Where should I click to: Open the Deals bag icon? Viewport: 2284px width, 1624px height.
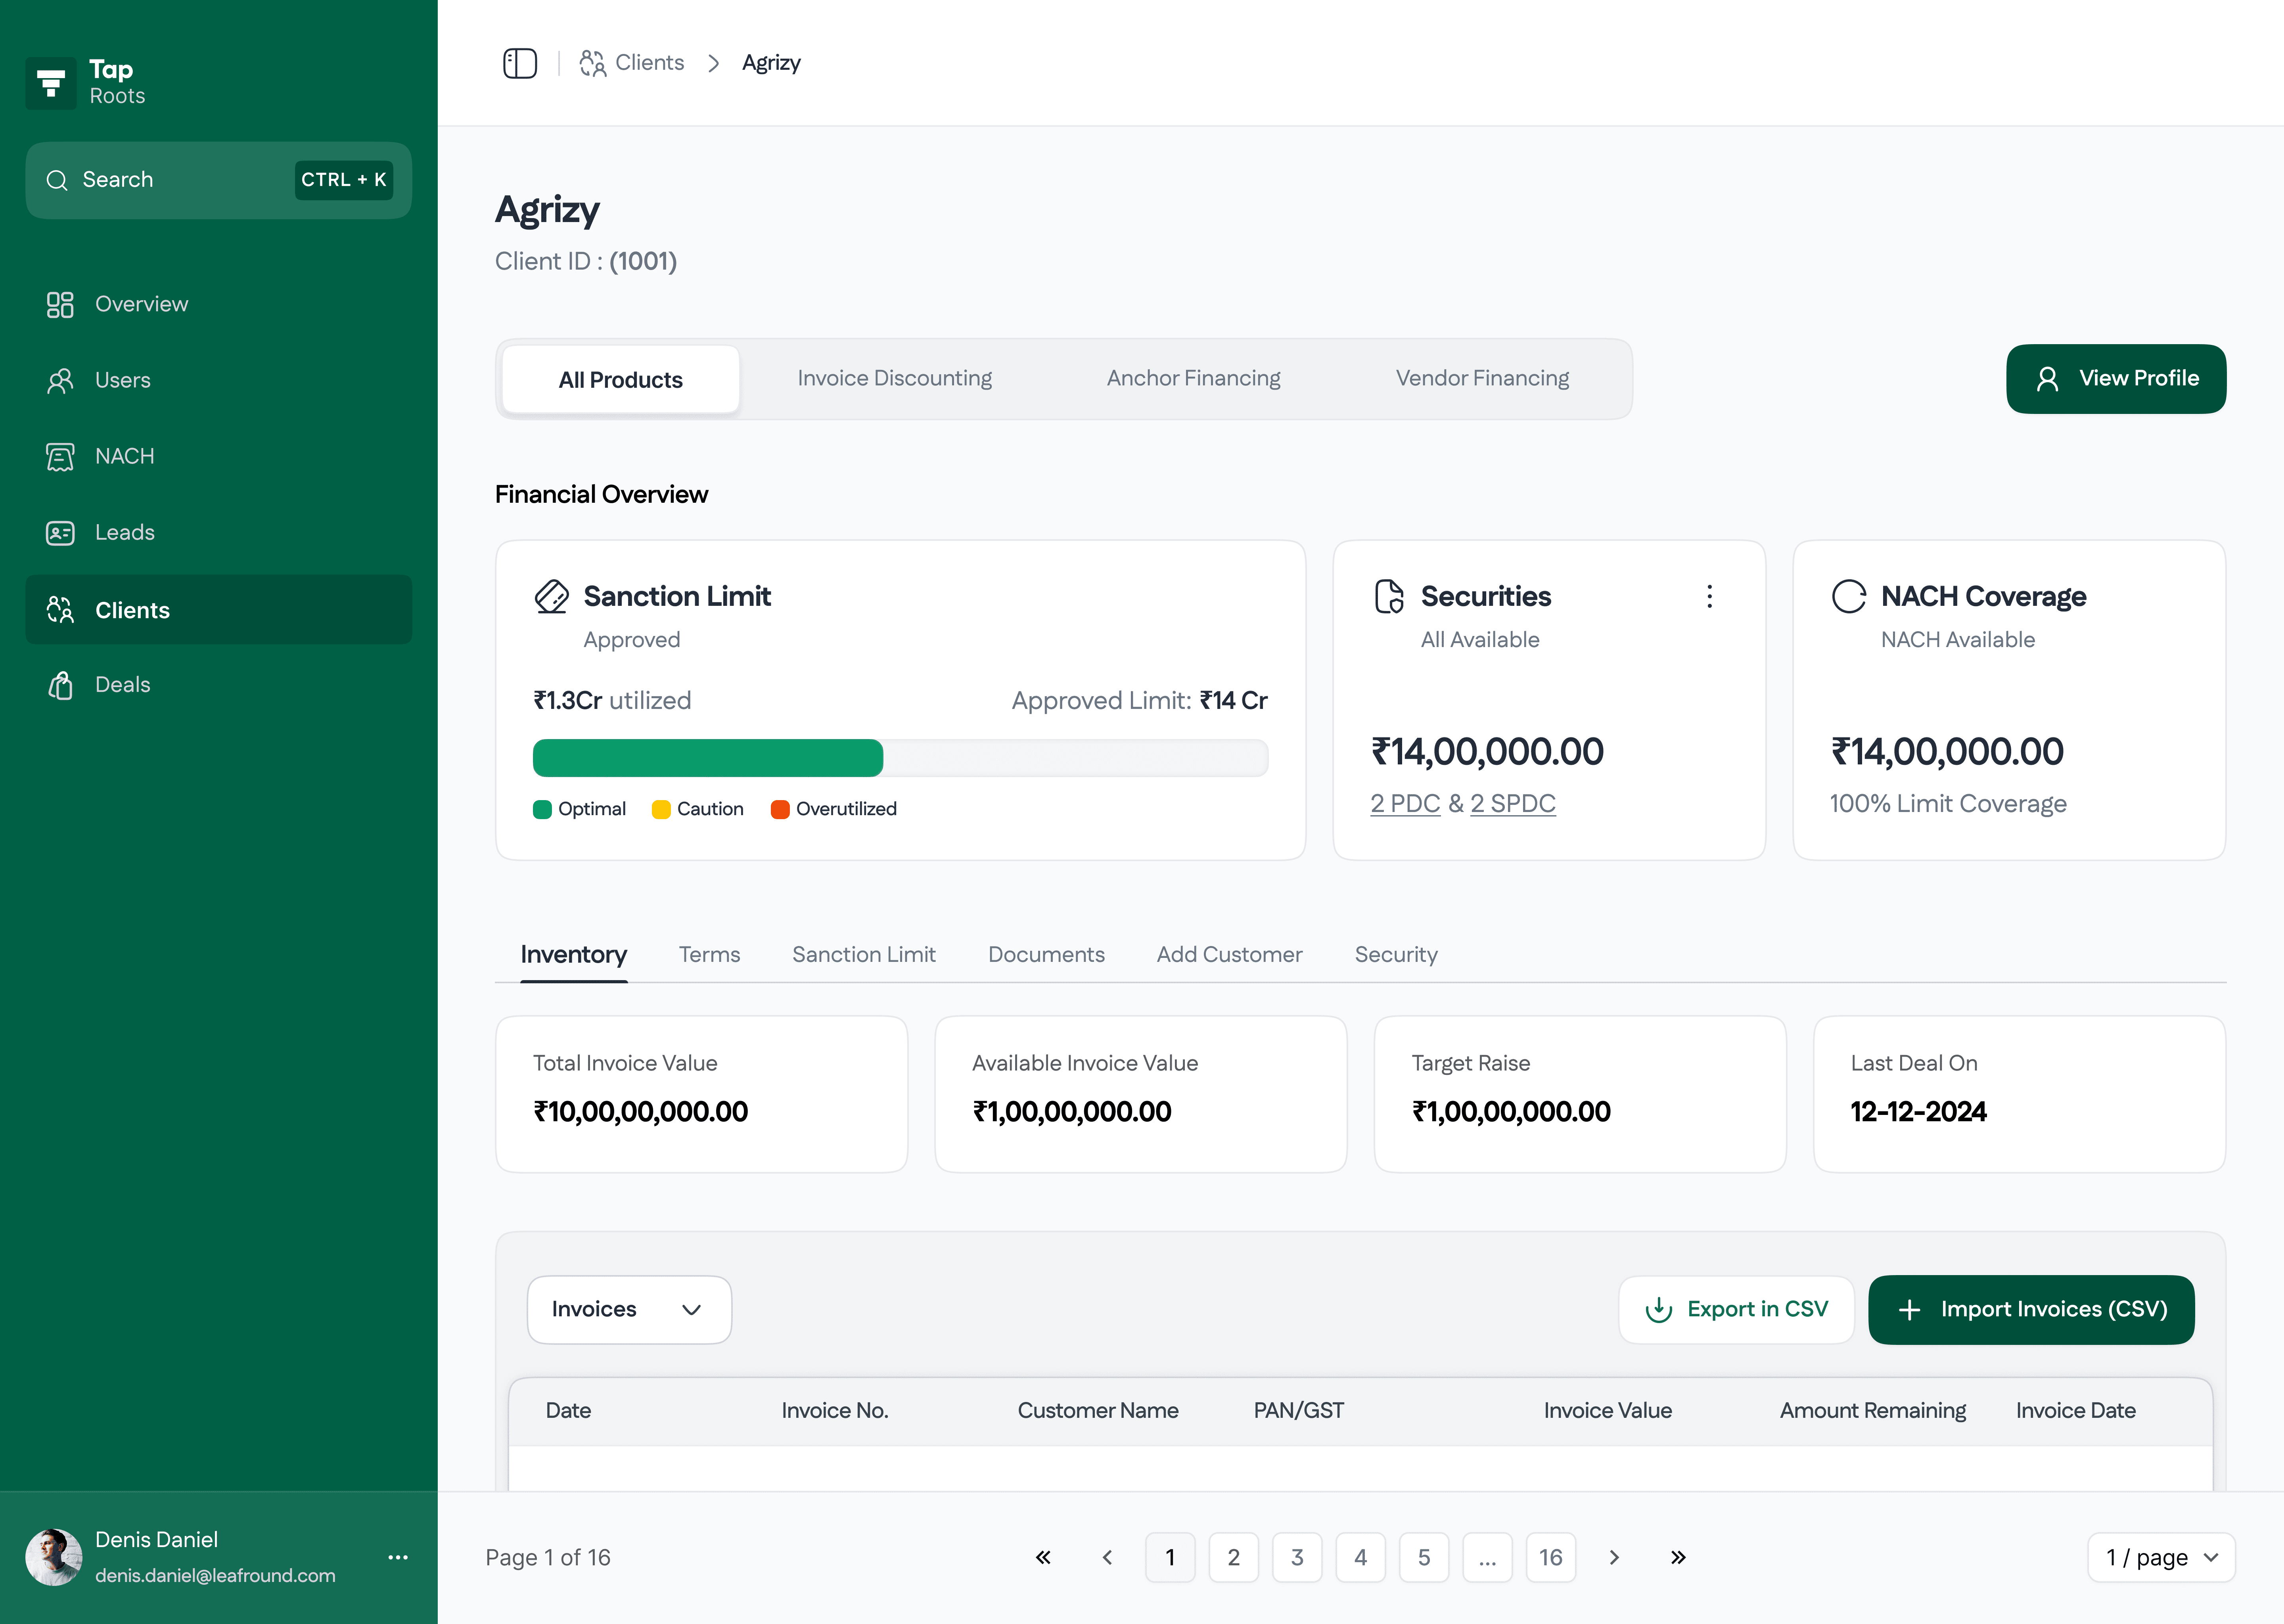pyautogui.click(x=60, y=685)
